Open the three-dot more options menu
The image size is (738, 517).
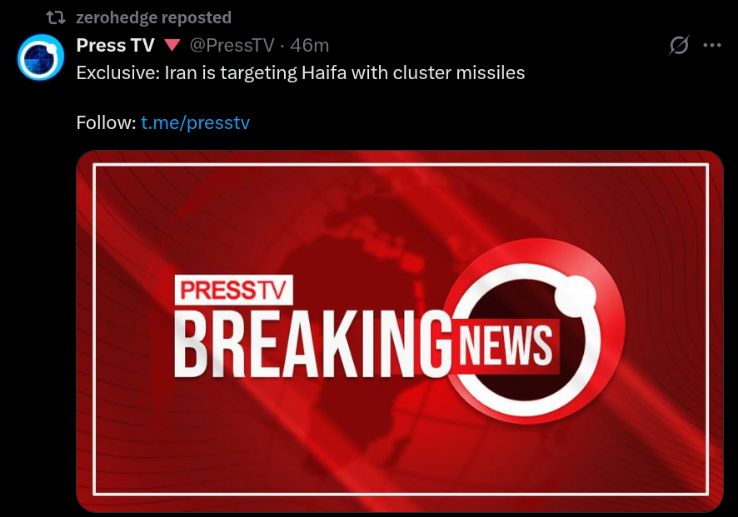pos(712,46)
